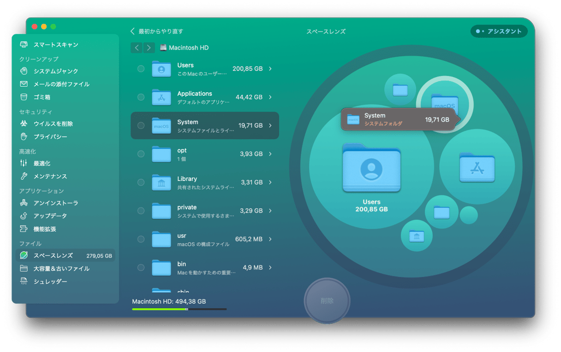Click the opt folder icon in list
Viewport: 561px width, 352px height.
coord(161,154)
